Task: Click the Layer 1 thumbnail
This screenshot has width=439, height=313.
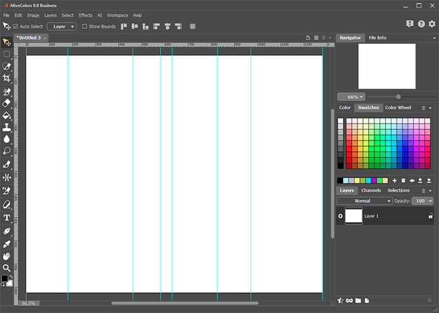Action: [x=354, y=216]
